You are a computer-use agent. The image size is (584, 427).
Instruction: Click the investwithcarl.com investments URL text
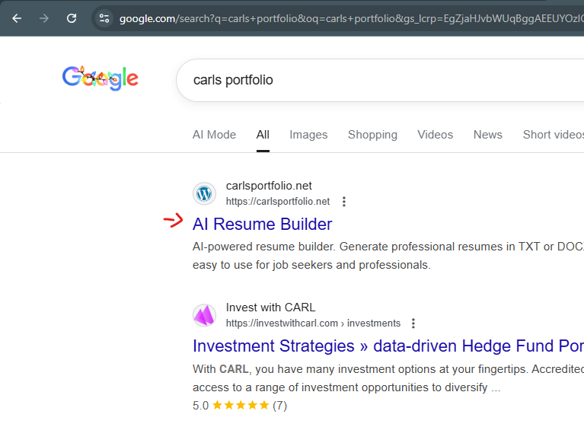click(x=313, y=323)
